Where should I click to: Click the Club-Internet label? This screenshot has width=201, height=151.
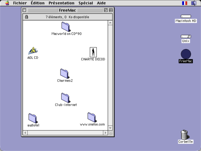(66, 105)
